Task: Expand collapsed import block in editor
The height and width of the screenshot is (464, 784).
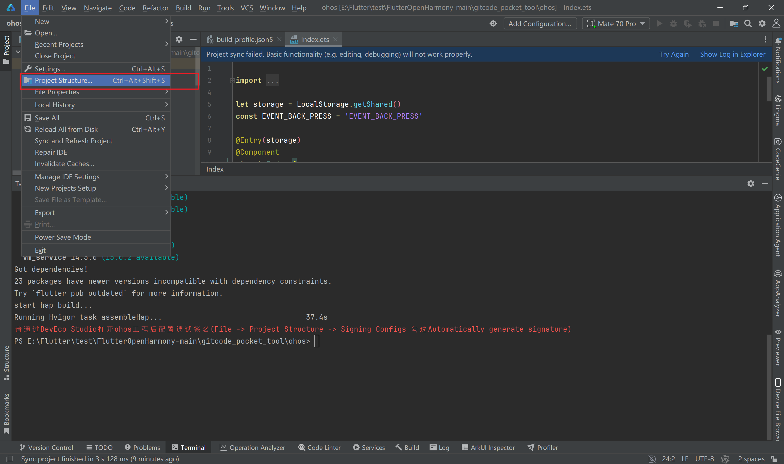Action: tap(232, 80)
